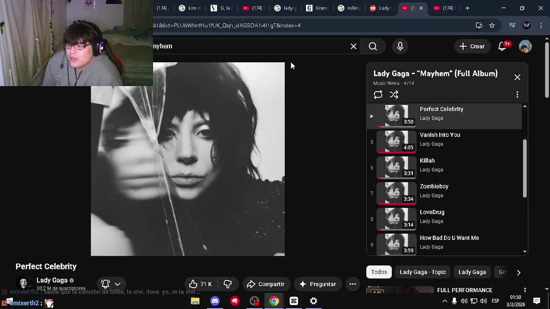The height and width of the screenshot is (309, 550).
Task: Click the Preguntar button
Action: pyautogui.click(x=318, y=284)
